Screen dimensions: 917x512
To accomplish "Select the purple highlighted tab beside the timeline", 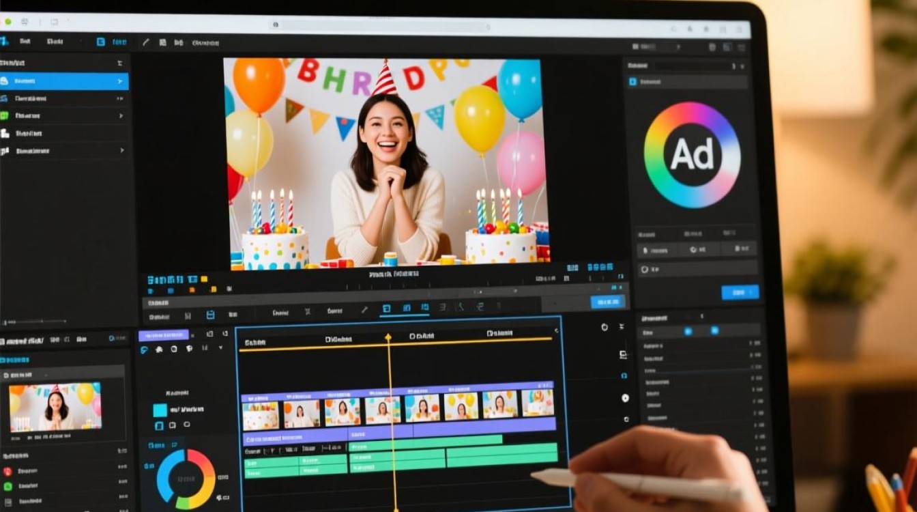I will pos(164,335).
